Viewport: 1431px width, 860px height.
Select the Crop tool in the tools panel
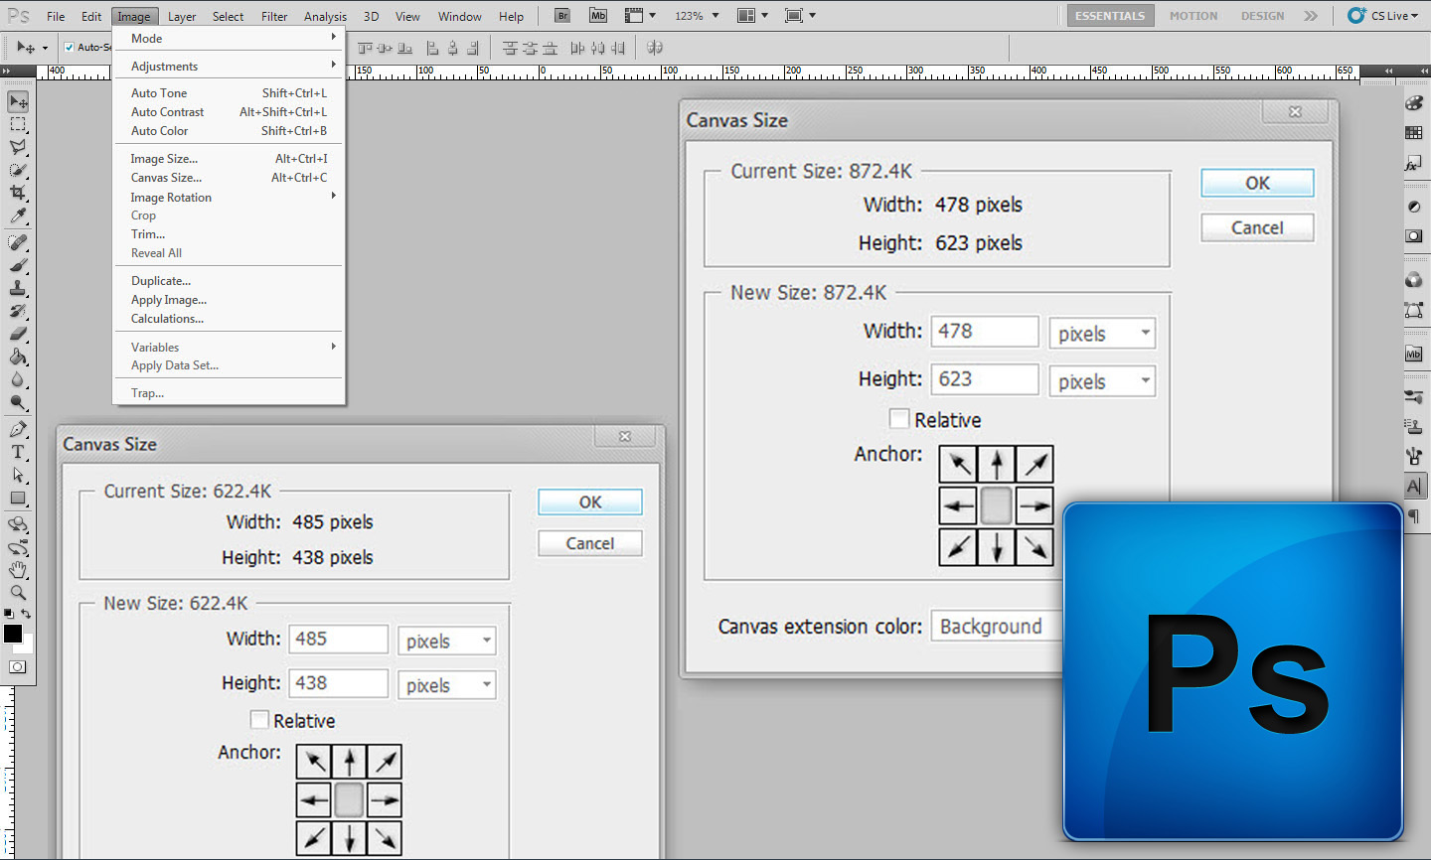point(18,193)
